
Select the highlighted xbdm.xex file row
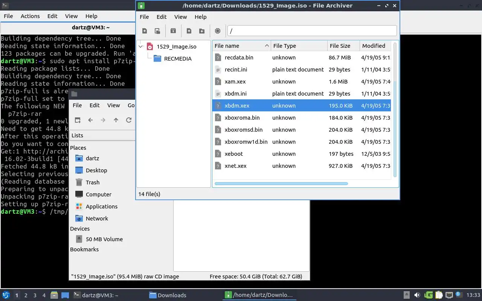[x=302, y=106]
